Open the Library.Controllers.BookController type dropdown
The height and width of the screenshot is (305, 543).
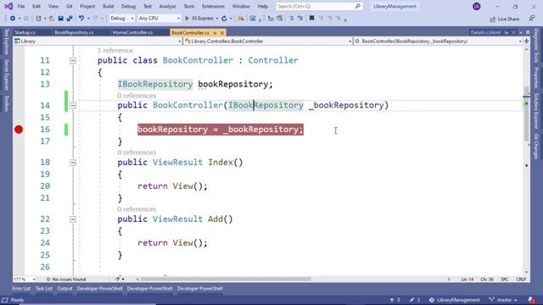268,42
